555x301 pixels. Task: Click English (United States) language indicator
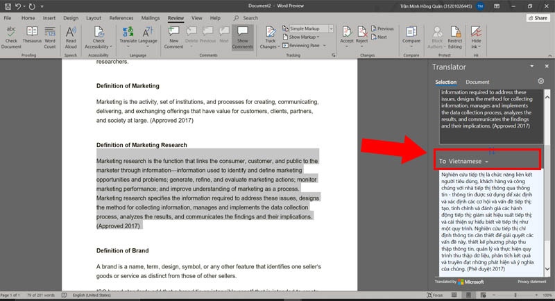point(92,295)
